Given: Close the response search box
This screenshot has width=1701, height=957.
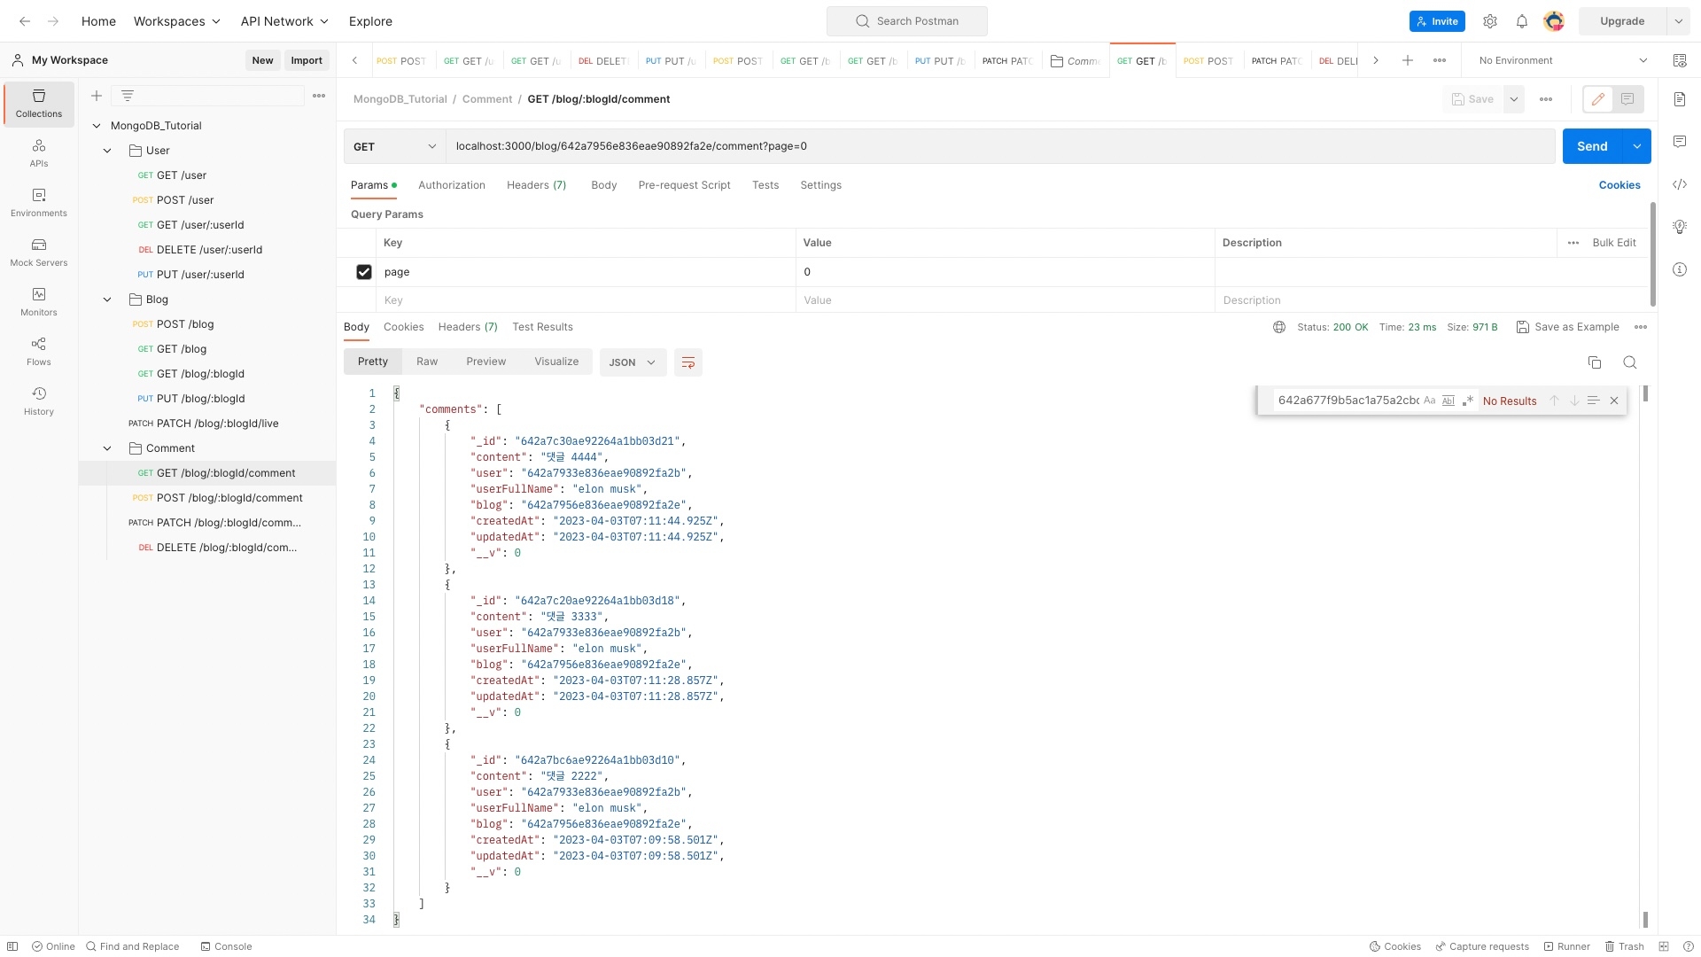Looking at the screenshot, I should coord(1614,401).
